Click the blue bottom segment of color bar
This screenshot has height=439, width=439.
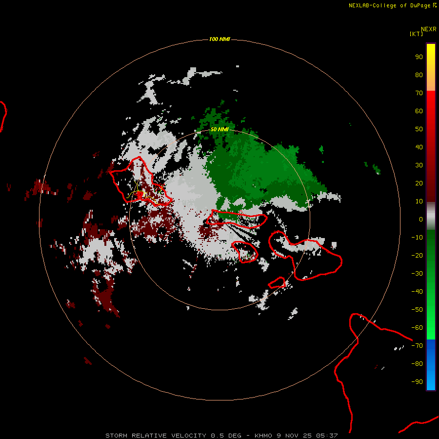point(431,365)
